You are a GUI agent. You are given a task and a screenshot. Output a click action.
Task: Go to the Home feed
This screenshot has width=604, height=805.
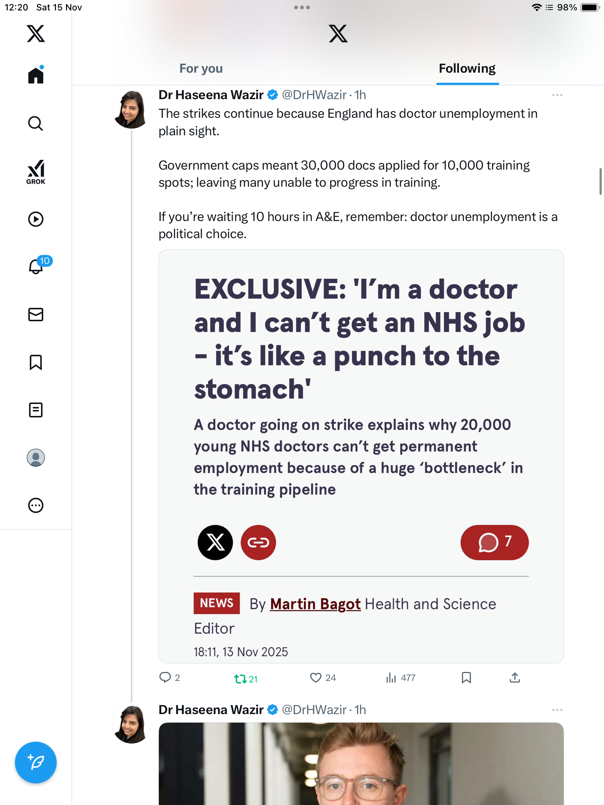pos(36,75)
